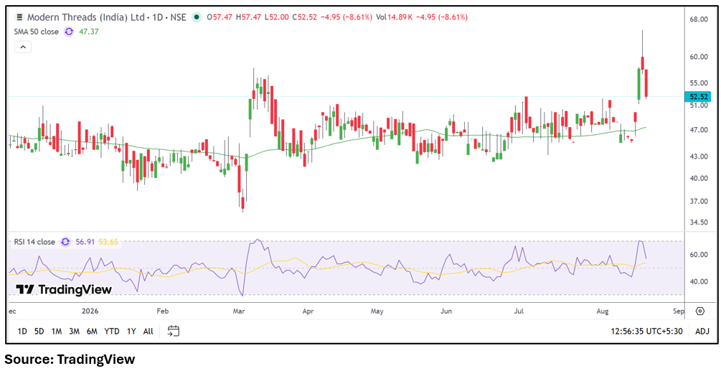Image resolution: width=721 pixels, height=371 pixels.
Task: Click SMA value 47.37
Action: 89,32
